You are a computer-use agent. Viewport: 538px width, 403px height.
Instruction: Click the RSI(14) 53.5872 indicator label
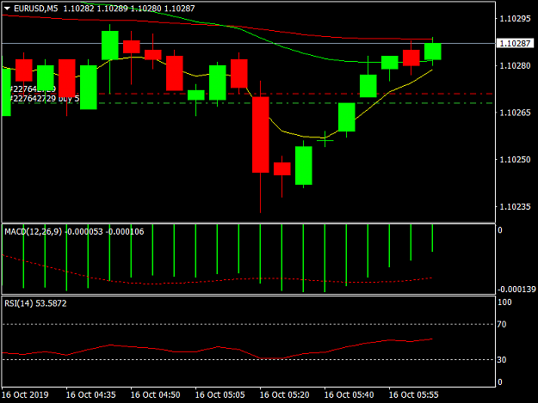[x=35, y=303]
